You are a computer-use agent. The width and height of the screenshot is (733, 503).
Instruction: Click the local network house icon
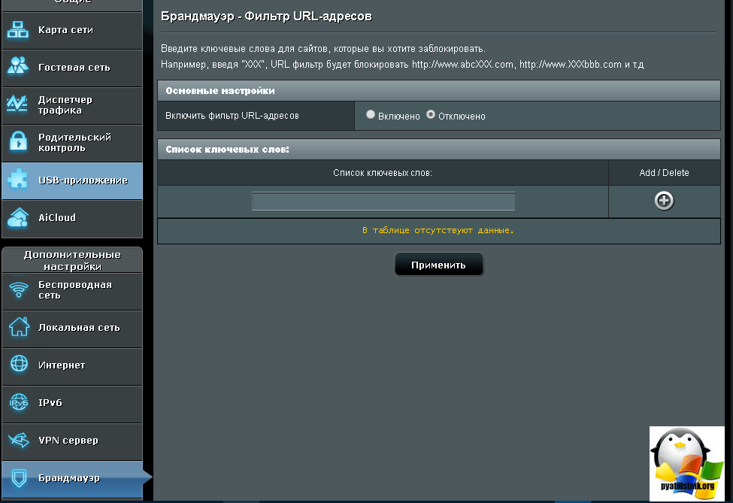coord(18,328)
